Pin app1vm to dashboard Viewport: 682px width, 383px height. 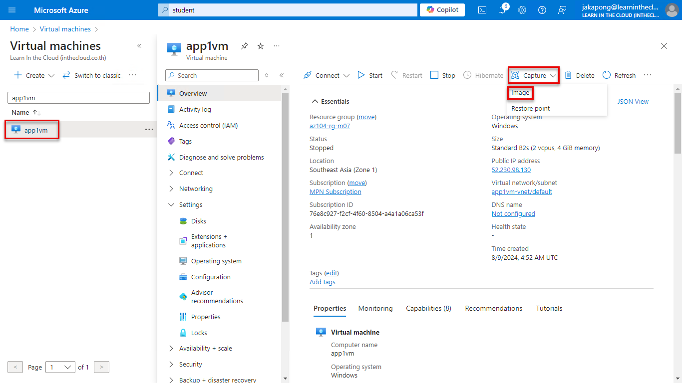(244, 46)
